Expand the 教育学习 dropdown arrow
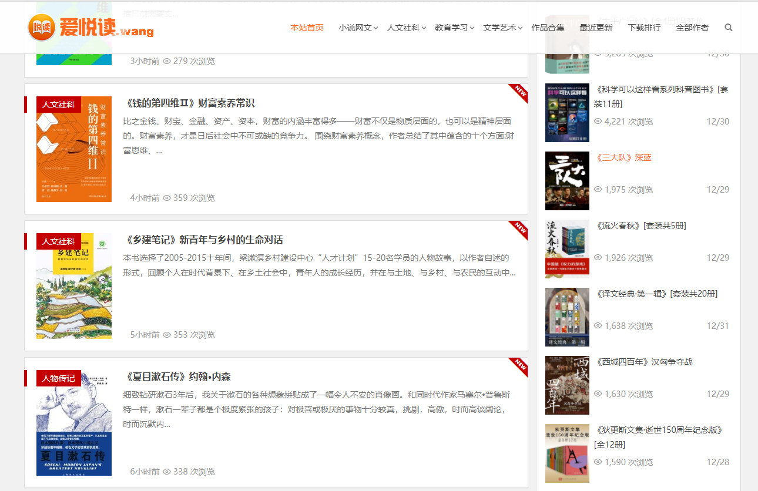The image size is (758, 491). pos(472,28)
